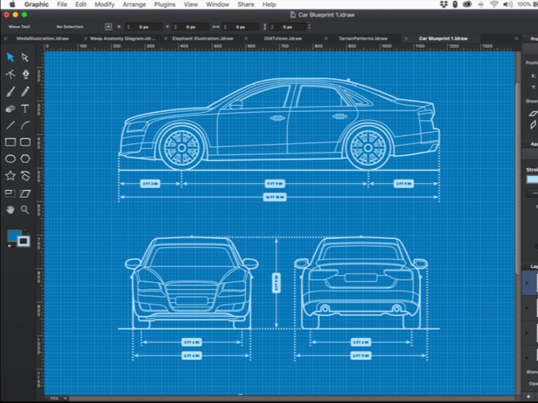Open the Modify menu
Screen dimensions: 538x403
(104, 5)
